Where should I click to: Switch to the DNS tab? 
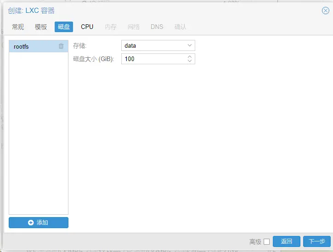click(157, 27)
